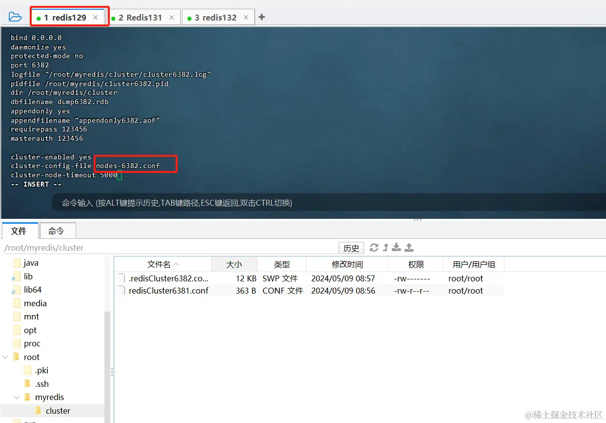
Task: Click the download file icon
Action: [x=397, y=248]
